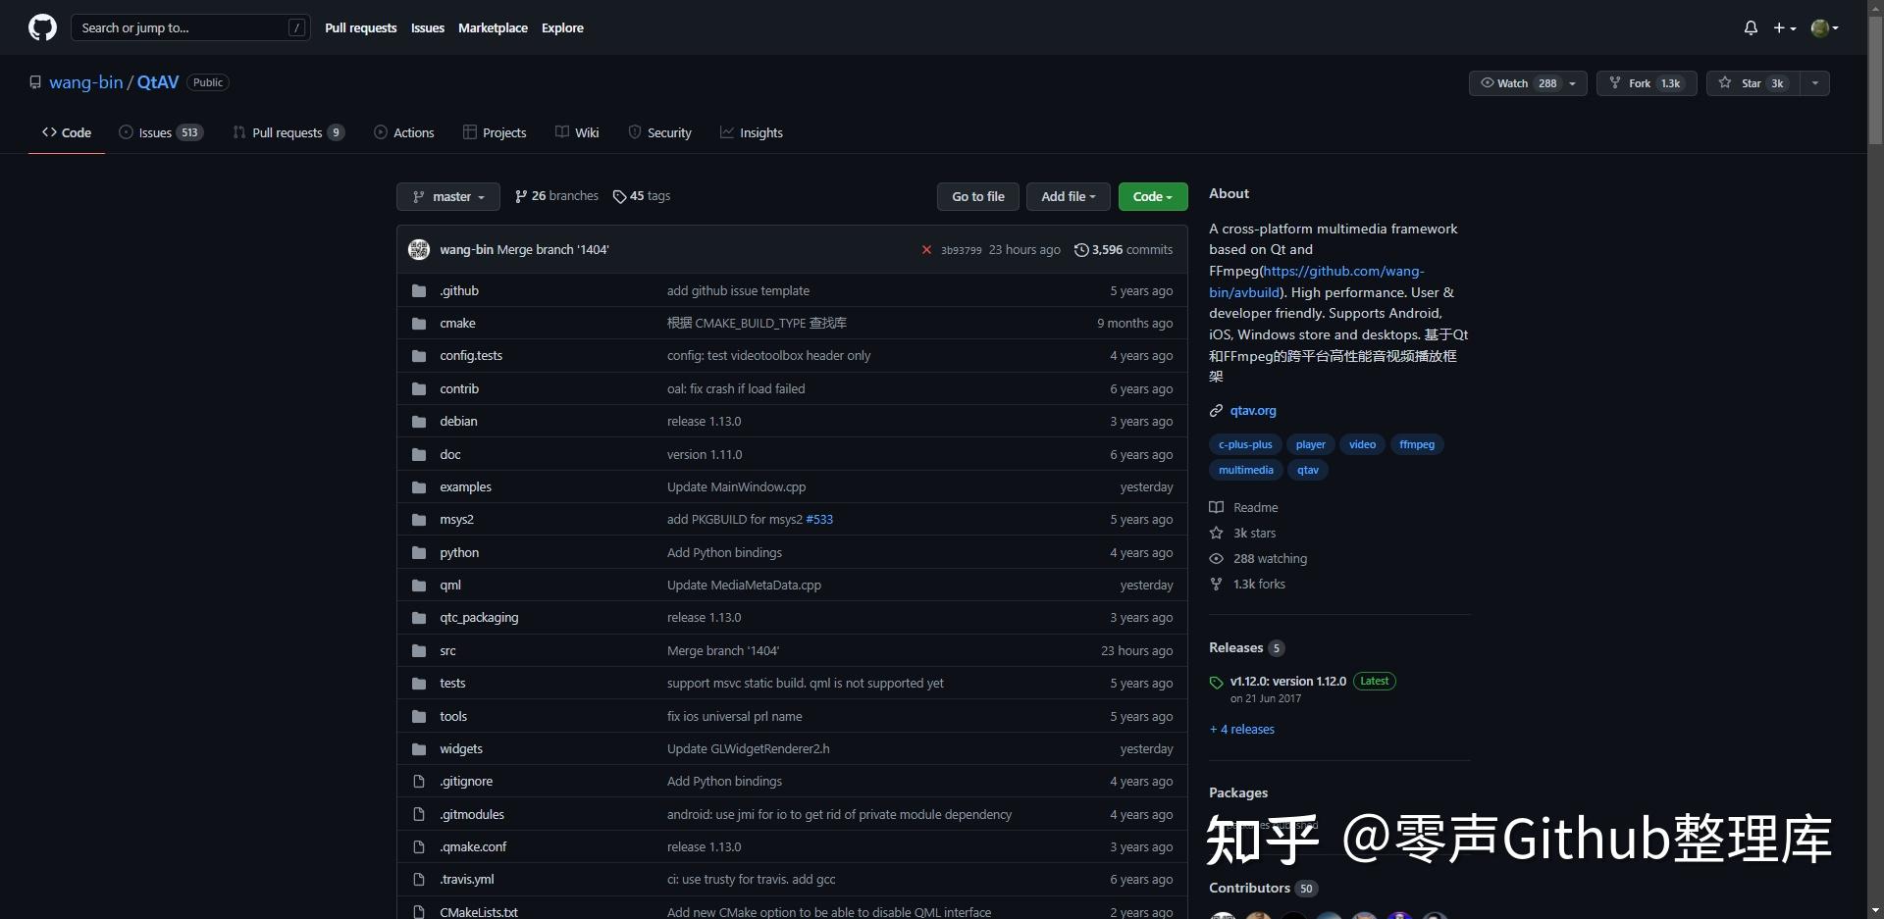The width and height of the screenshot is (1884, 919).
Task: Select the ffmpeg topic tag
Action: (x=1417, y=444)
